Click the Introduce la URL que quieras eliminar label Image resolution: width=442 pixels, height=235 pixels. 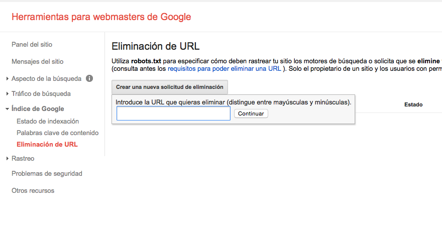tap(234, 102)
